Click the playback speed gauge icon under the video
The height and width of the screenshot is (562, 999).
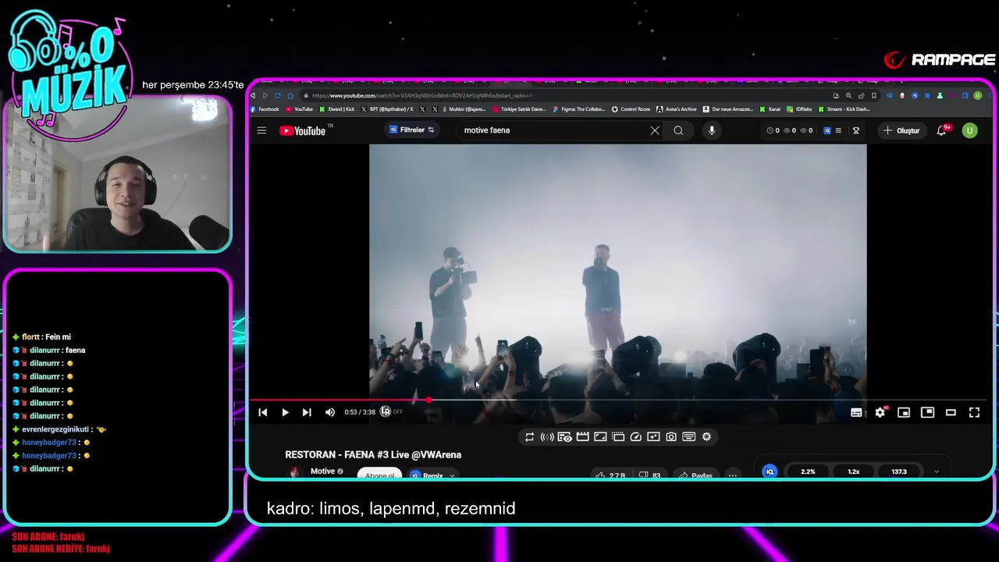coord(635,436)
